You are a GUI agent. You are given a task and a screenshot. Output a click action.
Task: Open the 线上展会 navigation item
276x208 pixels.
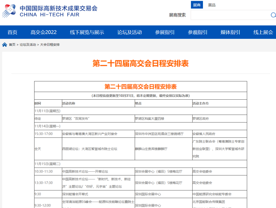pos(263,32)
